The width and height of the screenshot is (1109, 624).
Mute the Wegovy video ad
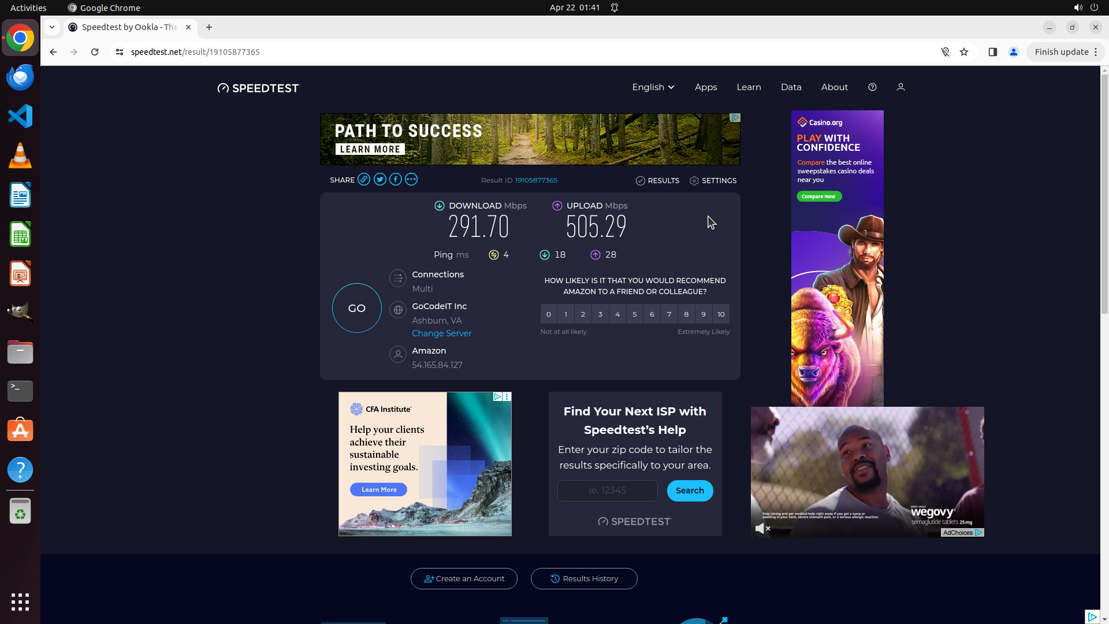(x=762, y=528)
